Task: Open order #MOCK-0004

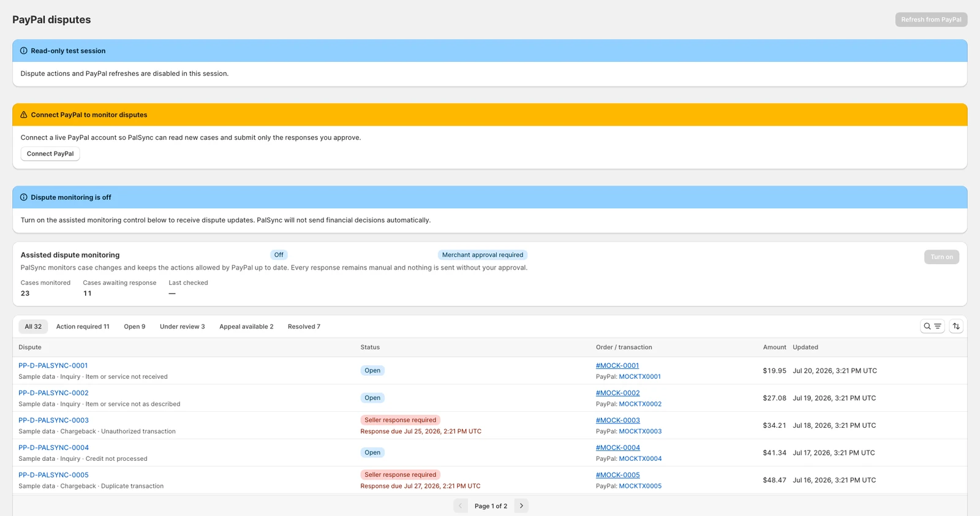Action: pos(618,447)
